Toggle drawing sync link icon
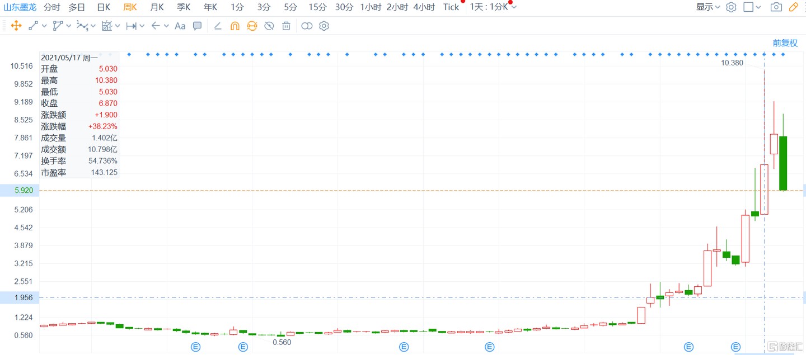This screenshot has width=806, height=355. [252, 26]
